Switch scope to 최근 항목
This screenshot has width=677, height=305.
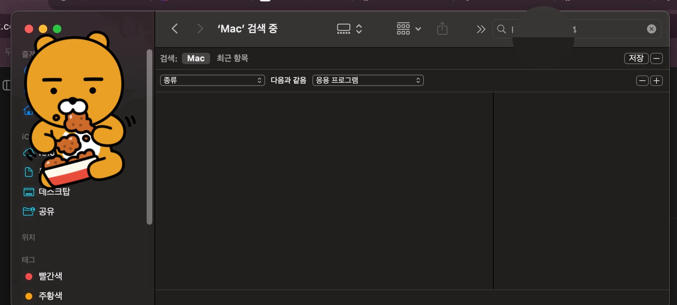(232, 58)
